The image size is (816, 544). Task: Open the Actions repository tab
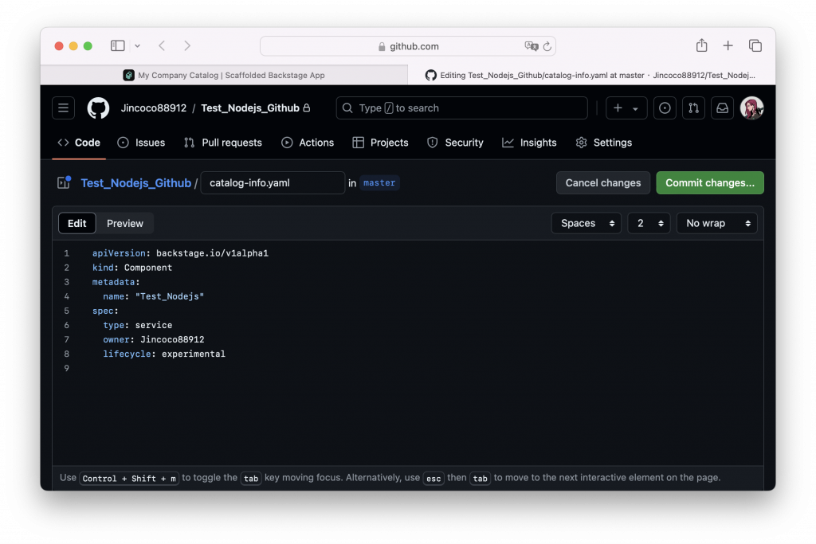pyautogui.click(x=308, y=143)
